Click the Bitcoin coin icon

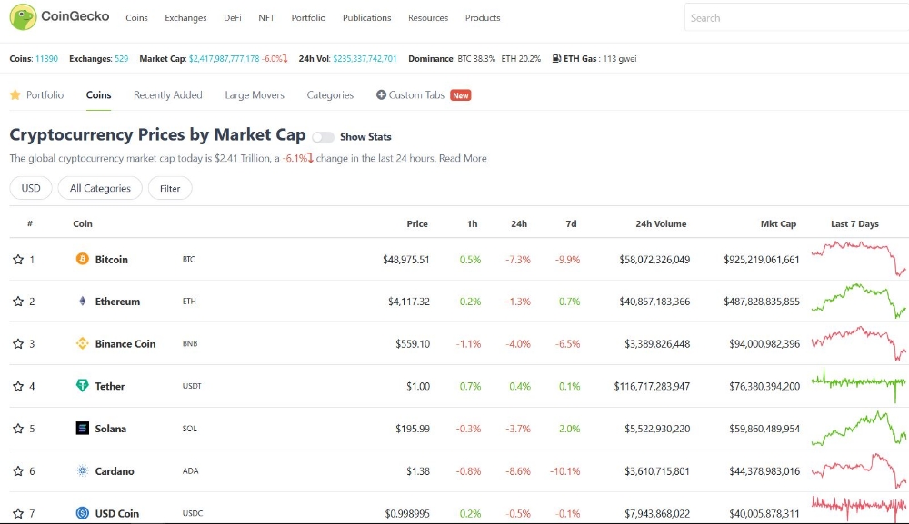coord(83,259)
